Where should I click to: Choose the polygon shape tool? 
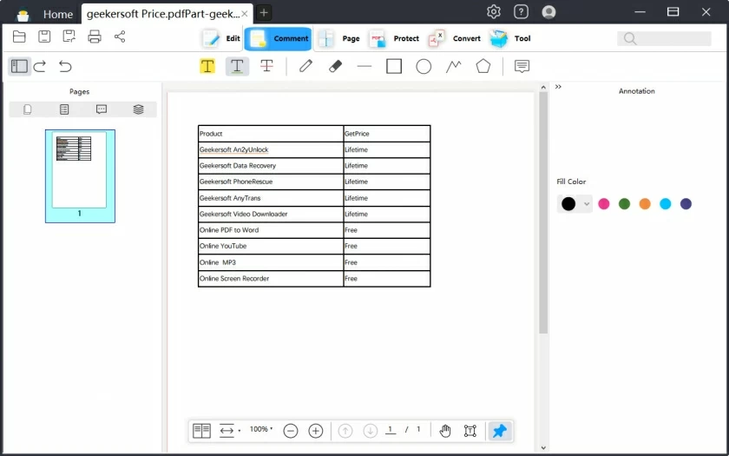[x=483, y=66]
